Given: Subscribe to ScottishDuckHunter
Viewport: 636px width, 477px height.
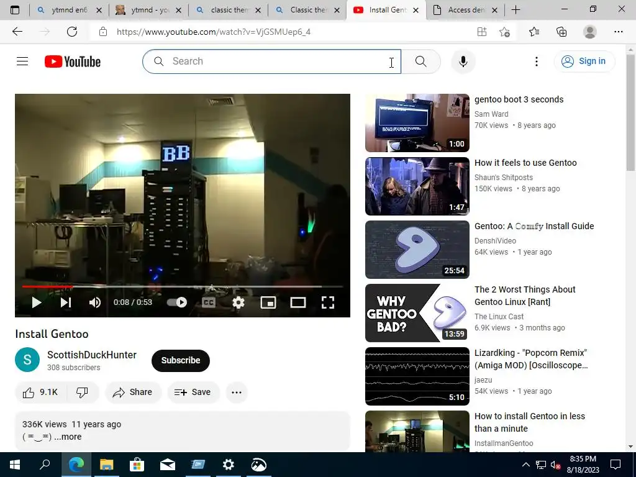Looking at the screenshot, I should click(181, 360).
